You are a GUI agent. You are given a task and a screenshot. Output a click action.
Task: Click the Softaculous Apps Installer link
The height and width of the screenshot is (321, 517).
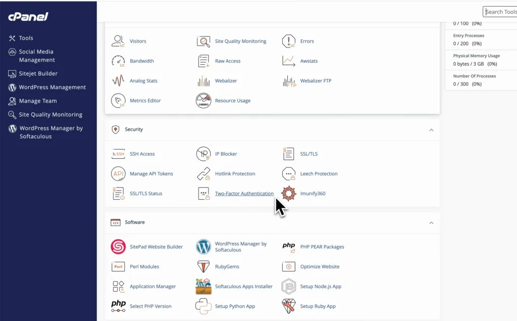[x=244, y=286]
